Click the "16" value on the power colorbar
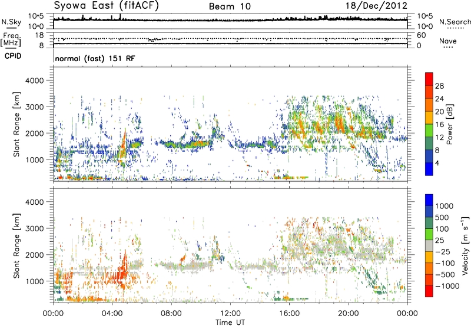The image size is (471, 326). [439, 125]
